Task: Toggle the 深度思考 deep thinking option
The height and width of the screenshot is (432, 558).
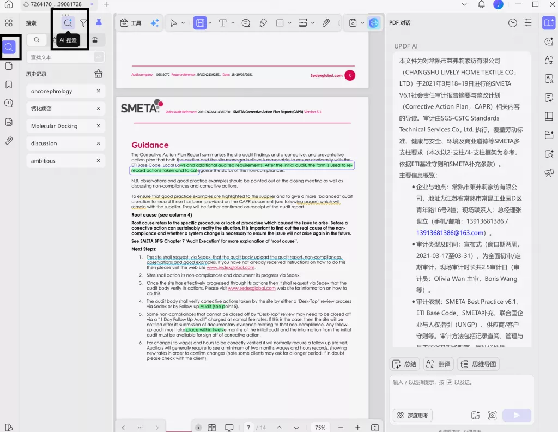Action: coord(413,415)
